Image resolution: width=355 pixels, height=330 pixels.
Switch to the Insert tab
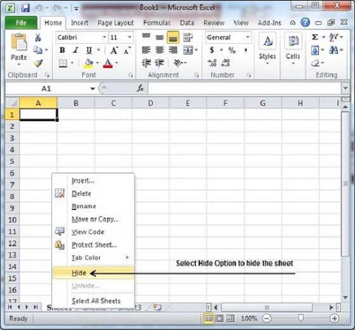tap(79, 23)
